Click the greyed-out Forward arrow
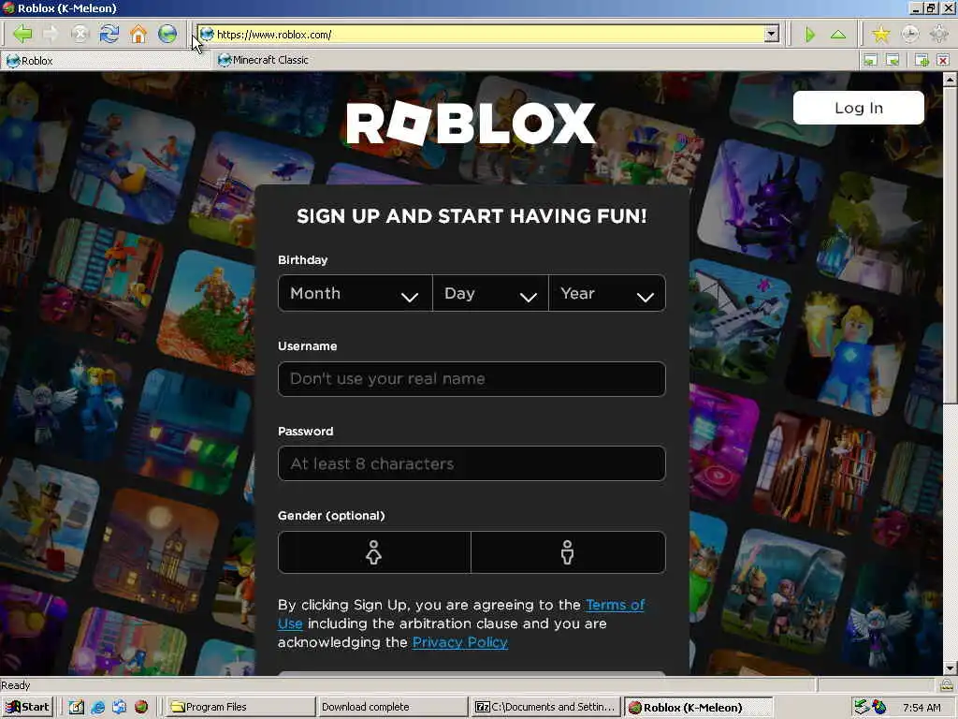This screenshot has height=719, width=958. (x=51, y=34)
